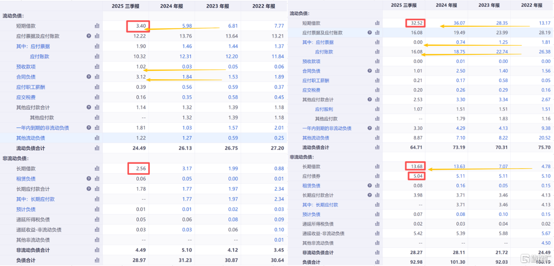The height and width of the screenshot is (266, 554).
Task: Click chart icon for 应付债券 row
Action: (377, 176)
